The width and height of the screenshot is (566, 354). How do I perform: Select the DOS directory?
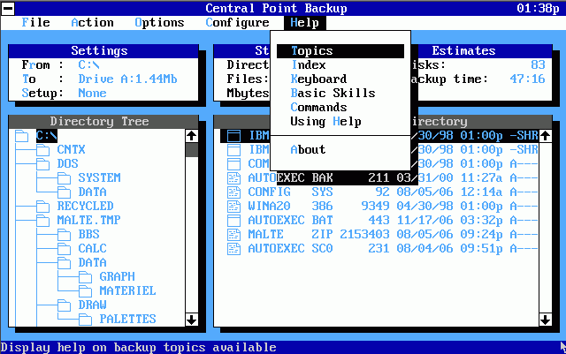pyautogui.click(x=67, y=163)
